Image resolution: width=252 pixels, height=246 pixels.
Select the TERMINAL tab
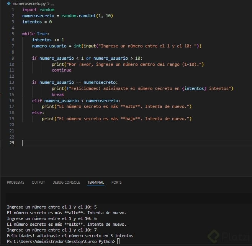coord(96,182)
